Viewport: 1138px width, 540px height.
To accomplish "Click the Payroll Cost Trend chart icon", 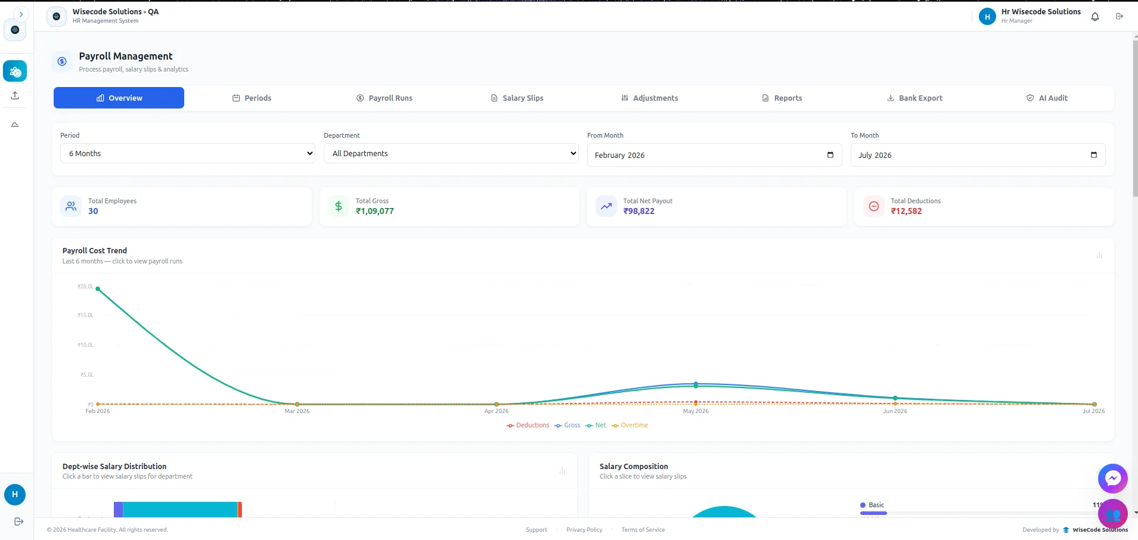I will click(1099, 256).
